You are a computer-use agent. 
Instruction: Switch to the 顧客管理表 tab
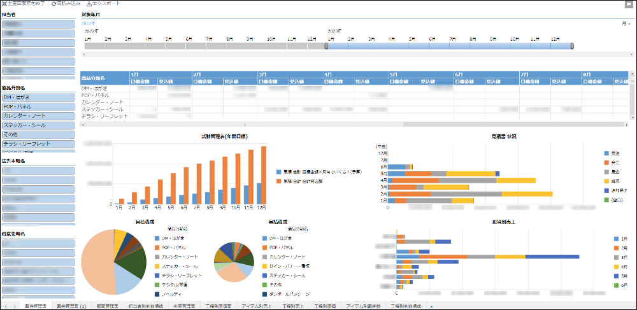[x=107, y=306]
